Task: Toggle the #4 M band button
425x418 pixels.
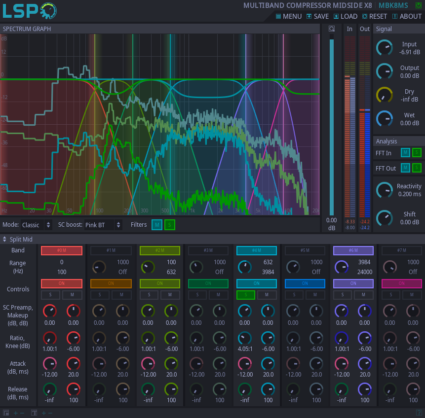Action: [x=257, y=250]
